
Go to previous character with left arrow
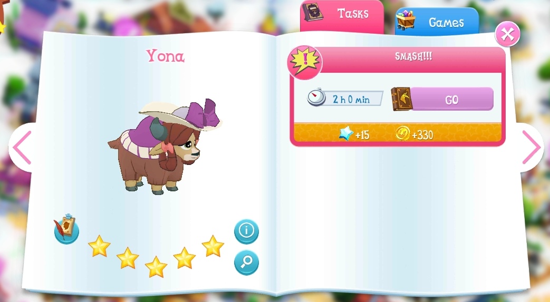point(22,148)
